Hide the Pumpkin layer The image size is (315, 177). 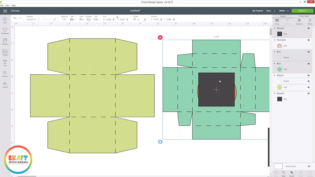[309, 40]
